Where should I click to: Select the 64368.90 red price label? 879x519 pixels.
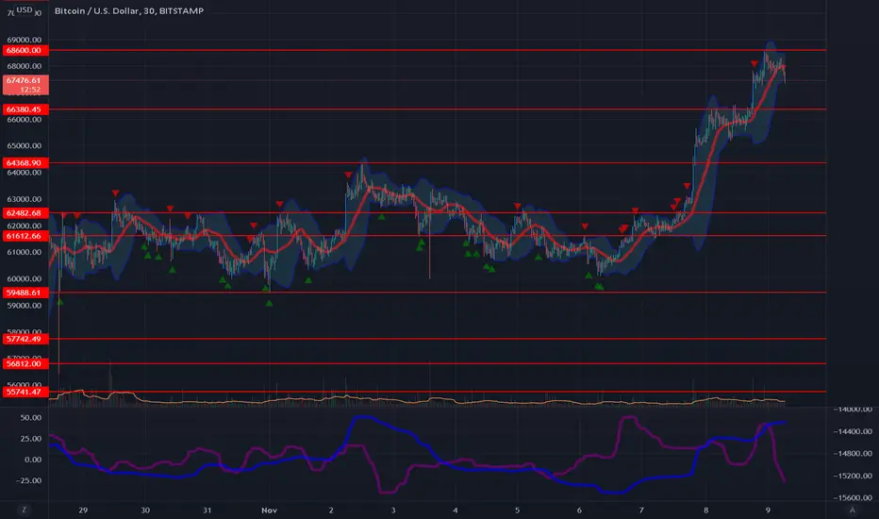[25, 162]
